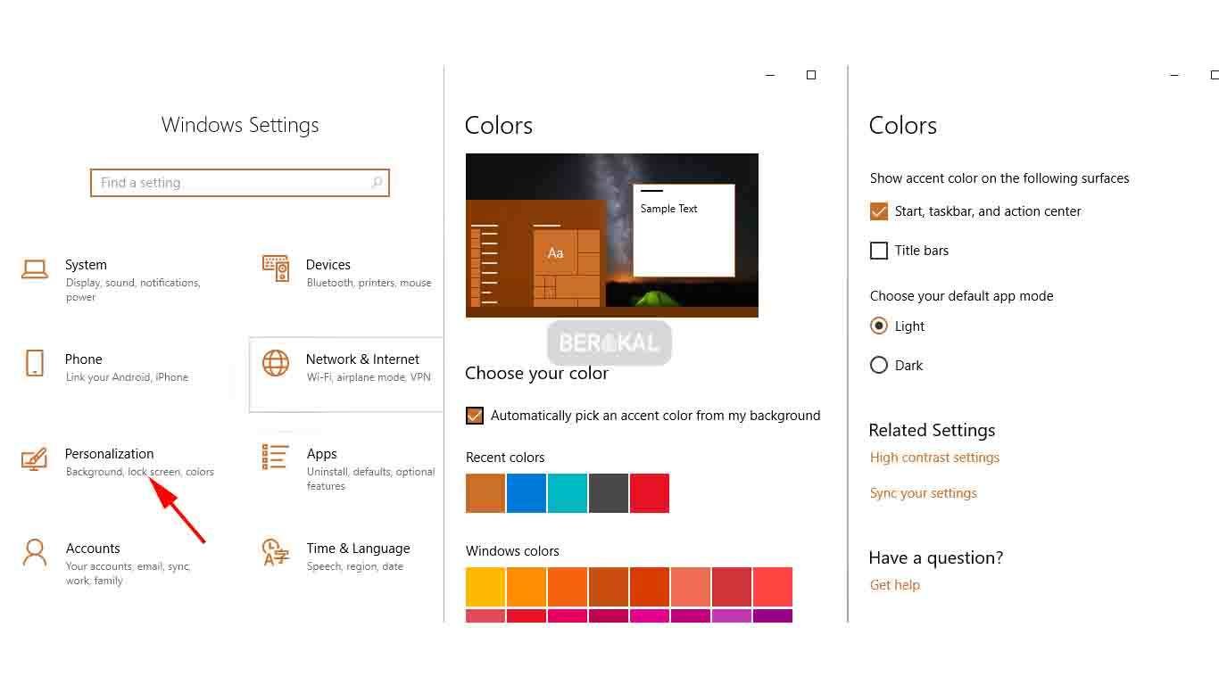Select the Phone settings icon

pyautogui.click(x=35, y=363)
